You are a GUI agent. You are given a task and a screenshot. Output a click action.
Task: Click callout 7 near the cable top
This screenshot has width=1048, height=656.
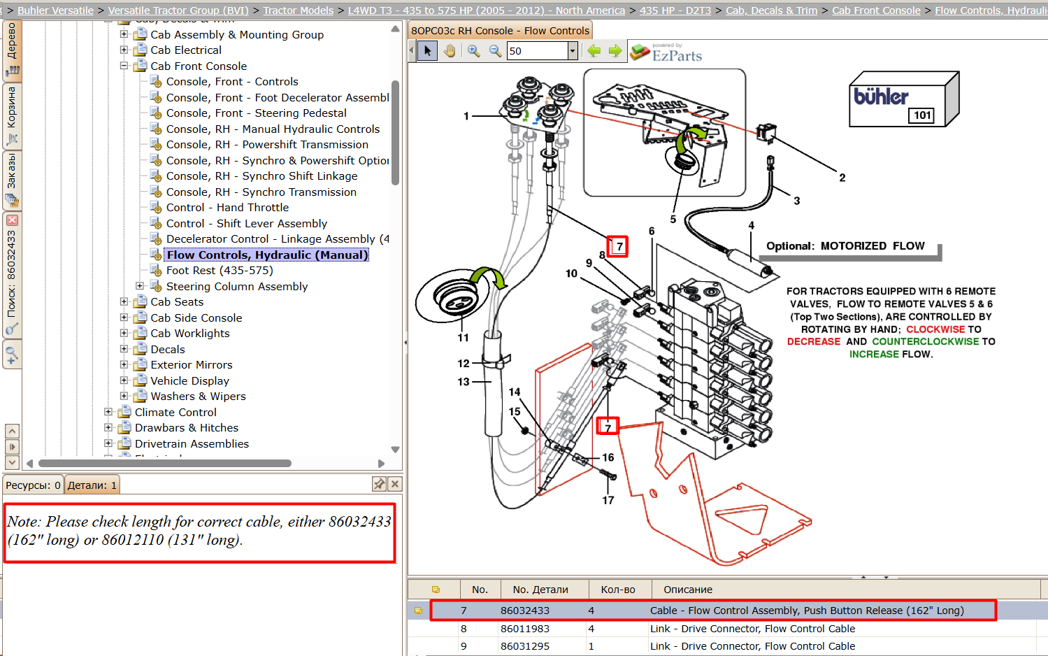click(618, 246)
